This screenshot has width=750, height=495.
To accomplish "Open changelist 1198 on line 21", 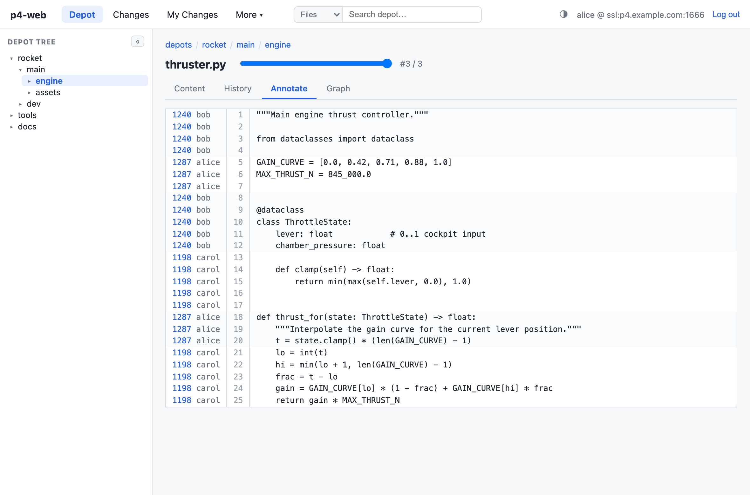I will click(x=182, y=353).
